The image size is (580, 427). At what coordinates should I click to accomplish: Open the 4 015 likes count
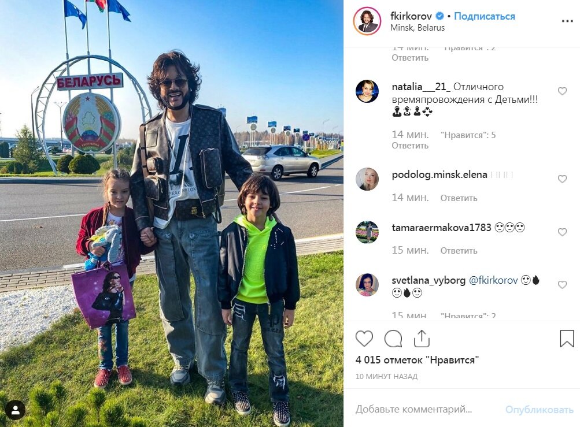click(417, 360)
